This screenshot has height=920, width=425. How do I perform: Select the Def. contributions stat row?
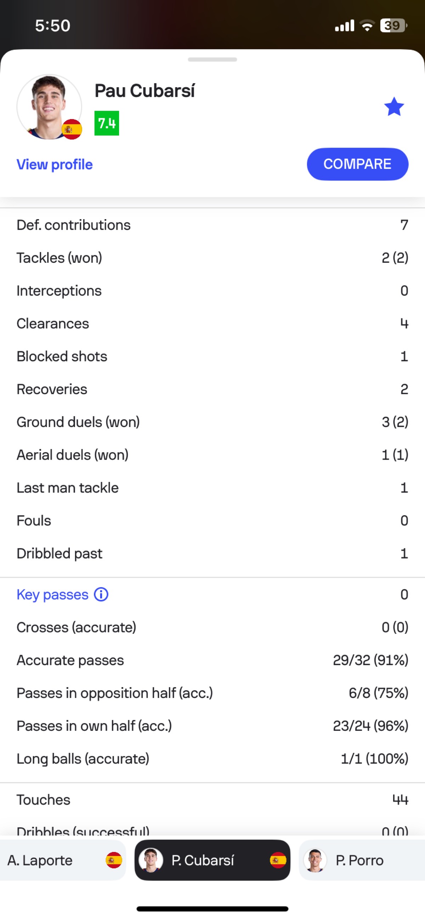coord(212,225)
